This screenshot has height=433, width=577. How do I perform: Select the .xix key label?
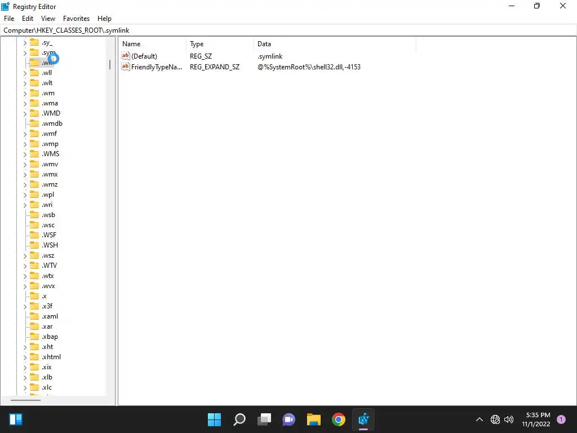click(47, 367)
